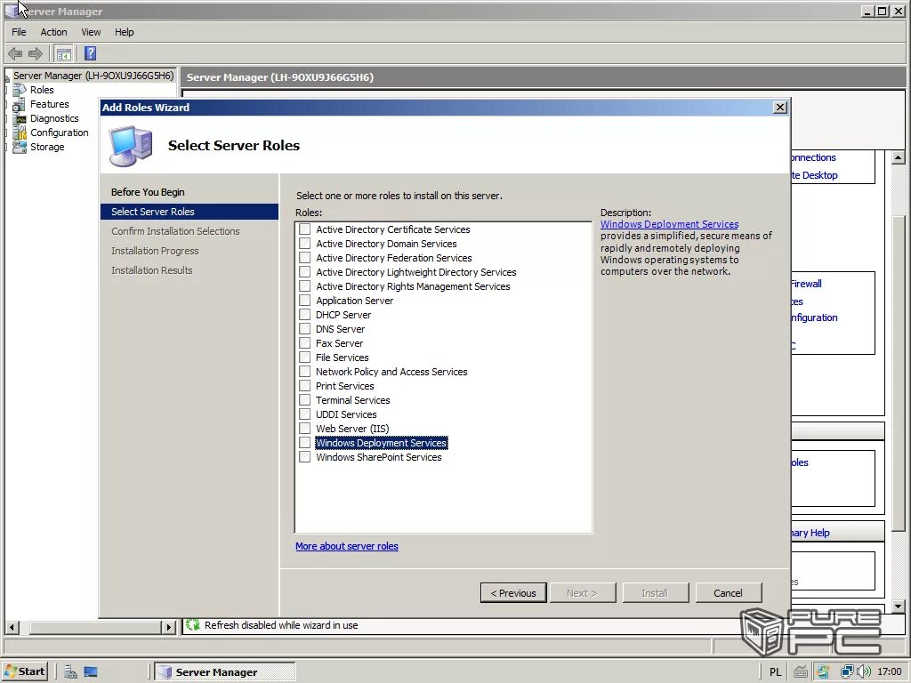Enable the DNS Server role checkbox

click(304, 329)
